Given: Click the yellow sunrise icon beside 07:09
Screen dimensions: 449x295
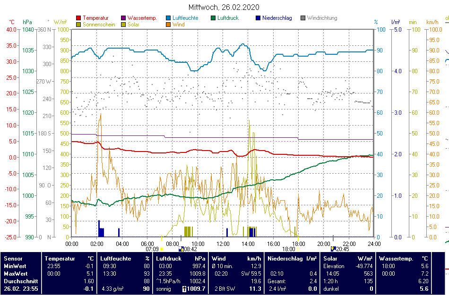Looking at the screenshot, I should click(x=162, y=249).
